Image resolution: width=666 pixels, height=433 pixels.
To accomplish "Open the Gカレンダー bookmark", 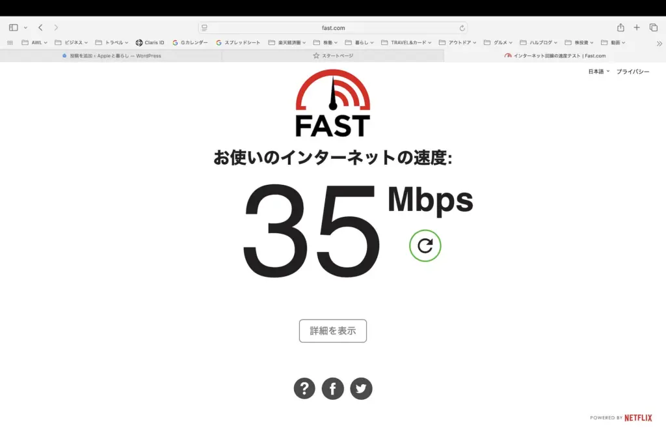I will pos(190,42).
